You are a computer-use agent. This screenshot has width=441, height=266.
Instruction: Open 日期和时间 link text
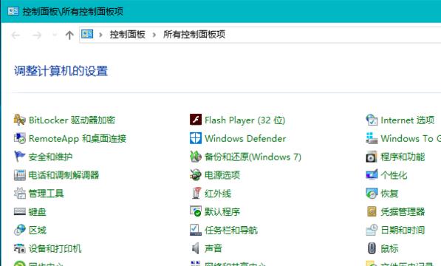tap(403, 231)
